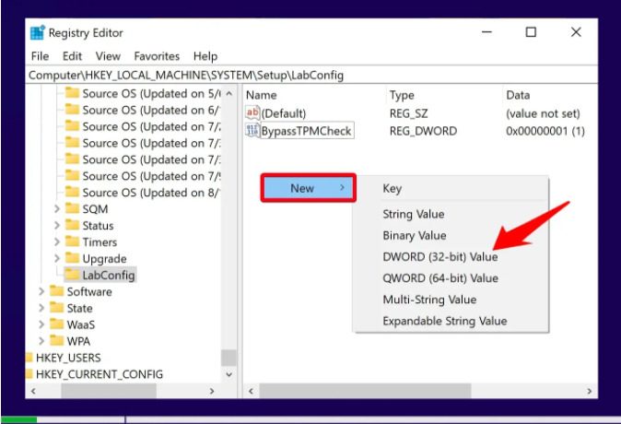The width and height of the screenshot is (621, 424).
Task: Open the Favorites menu
Action: coord(157,56)
